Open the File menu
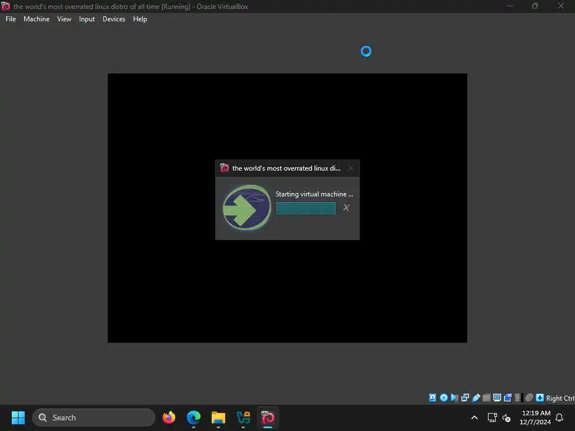 (x=11, y=19)
